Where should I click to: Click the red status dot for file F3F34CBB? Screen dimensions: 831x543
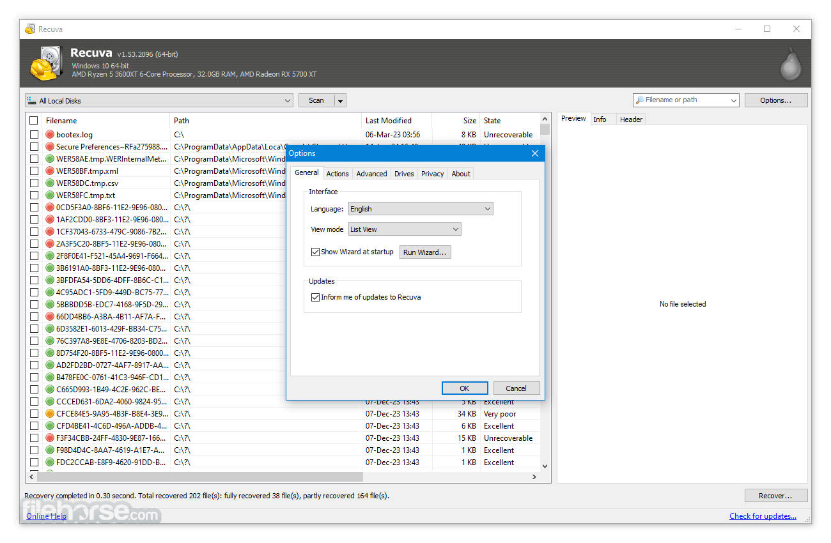click(x=50, y=438)
